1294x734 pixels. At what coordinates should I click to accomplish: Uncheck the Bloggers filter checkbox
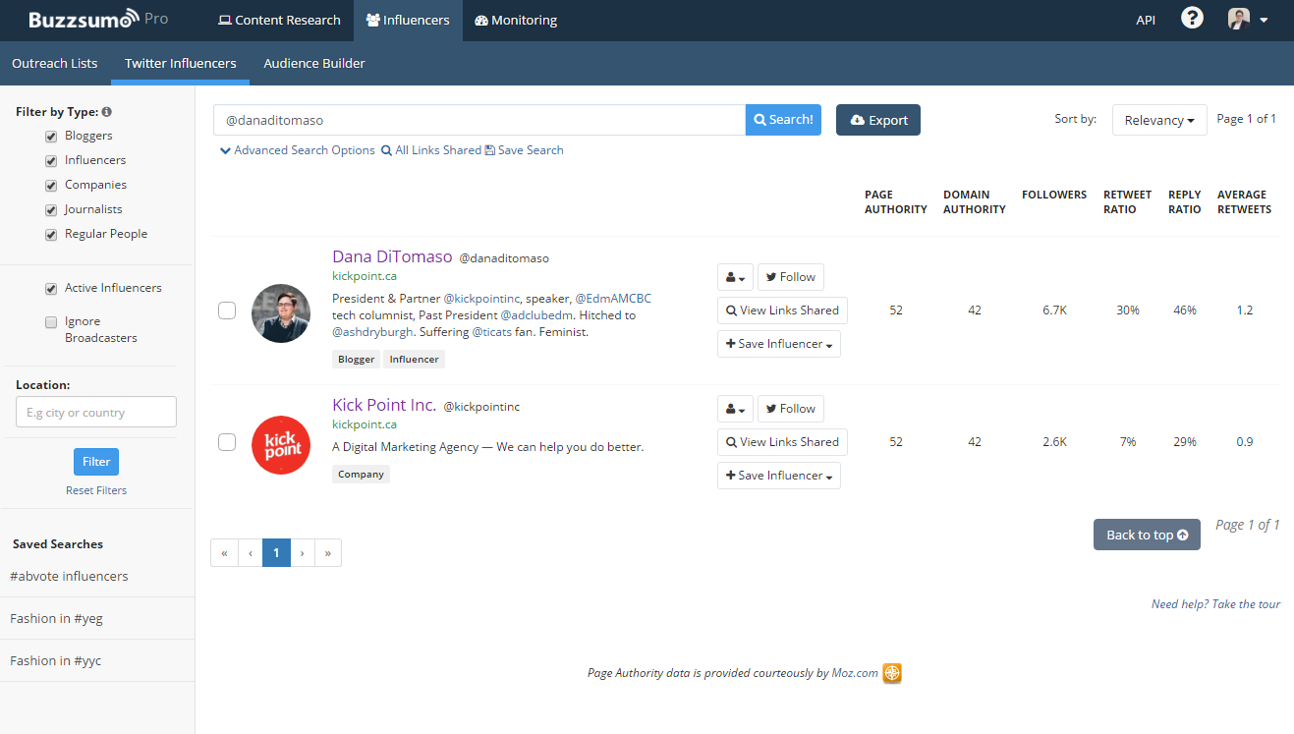click(x=51, y=137)
